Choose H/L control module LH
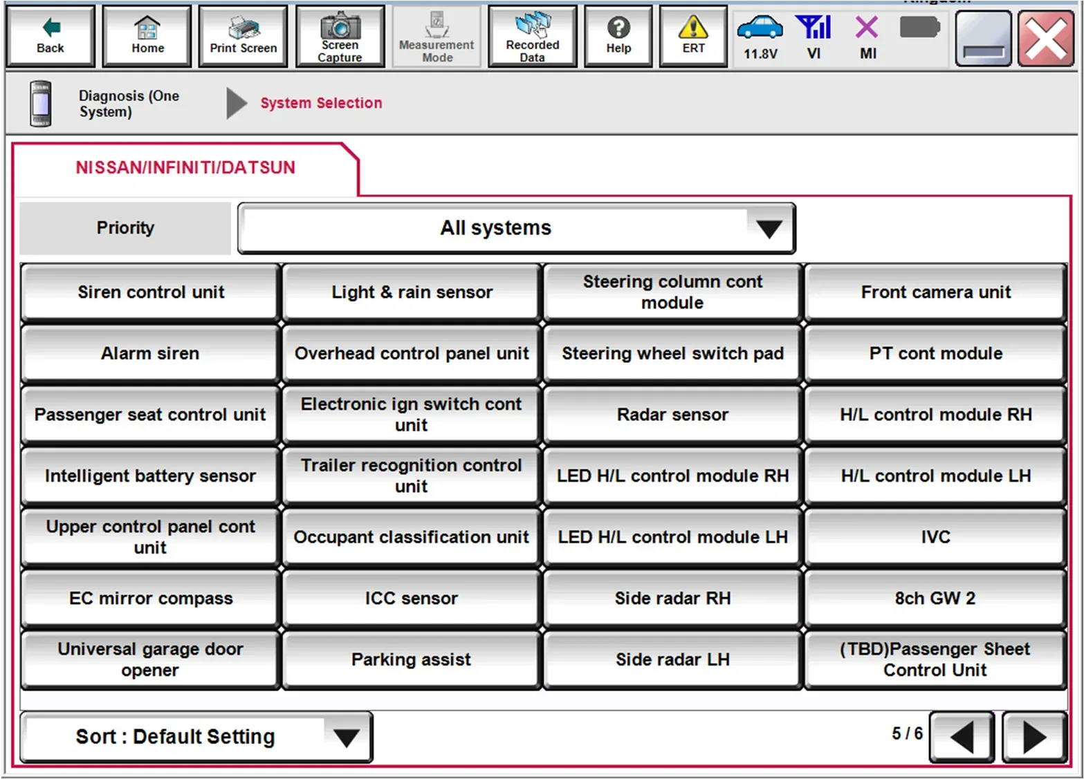The width and height of the screenshot is (1084, 779). point(935,476)
